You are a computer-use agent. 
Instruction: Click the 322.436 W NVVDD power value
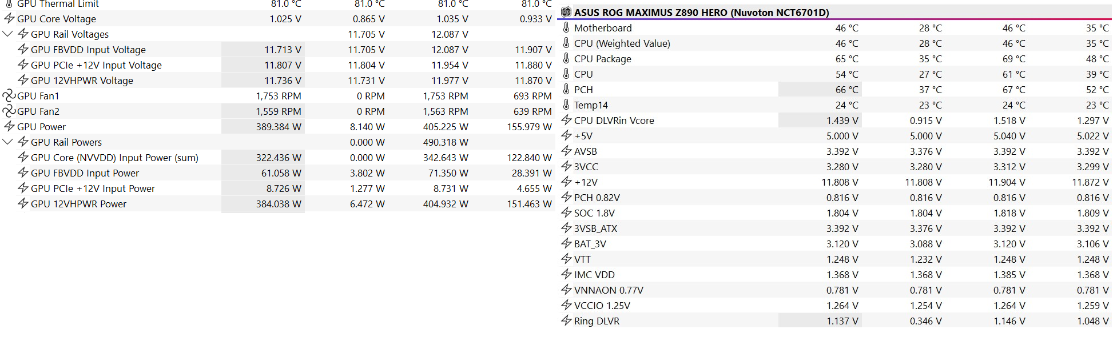pyautogui.click(x=279, y=158)
